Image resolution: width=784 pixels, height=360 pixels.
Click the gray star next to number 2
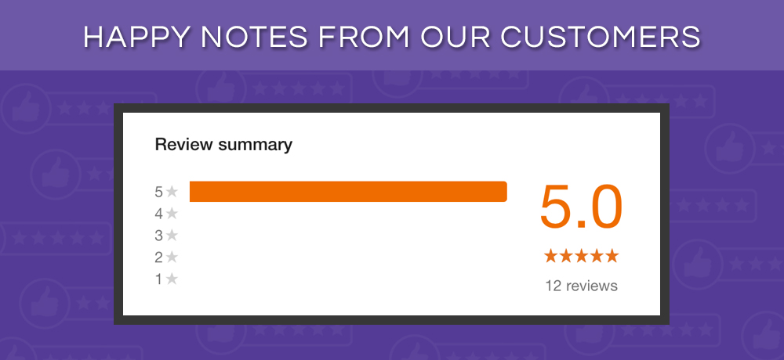click(172, 257)
